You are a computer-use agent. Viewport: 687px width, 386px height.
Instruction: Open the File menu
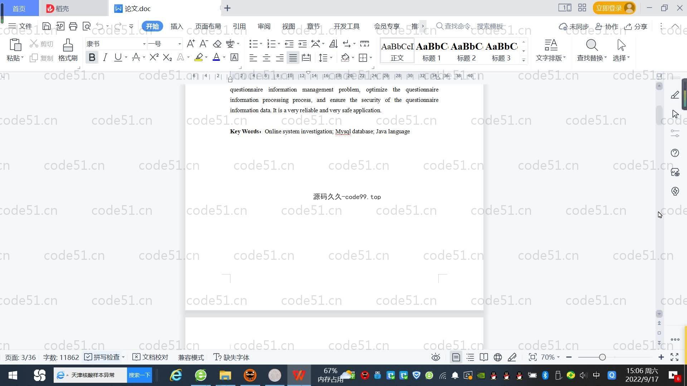(20, 26)
